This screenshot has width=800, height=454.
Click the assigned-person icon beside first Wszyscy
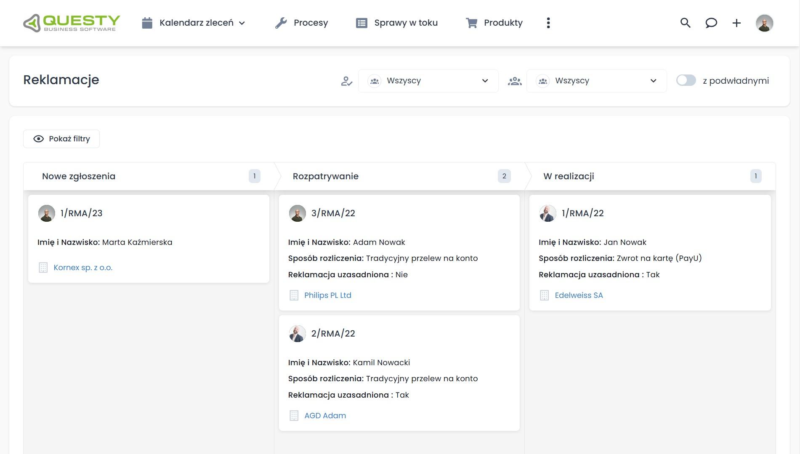tap(346, 81)
